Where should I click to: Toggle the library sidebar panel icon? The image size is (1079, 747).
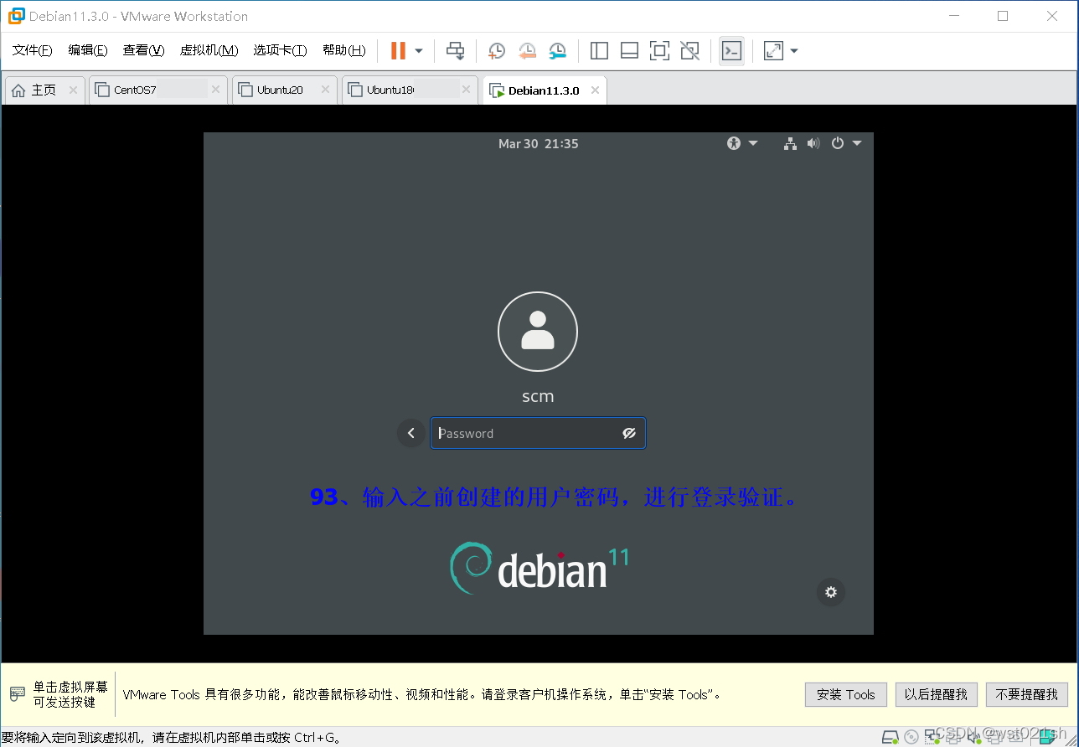[x=599, y=51]
